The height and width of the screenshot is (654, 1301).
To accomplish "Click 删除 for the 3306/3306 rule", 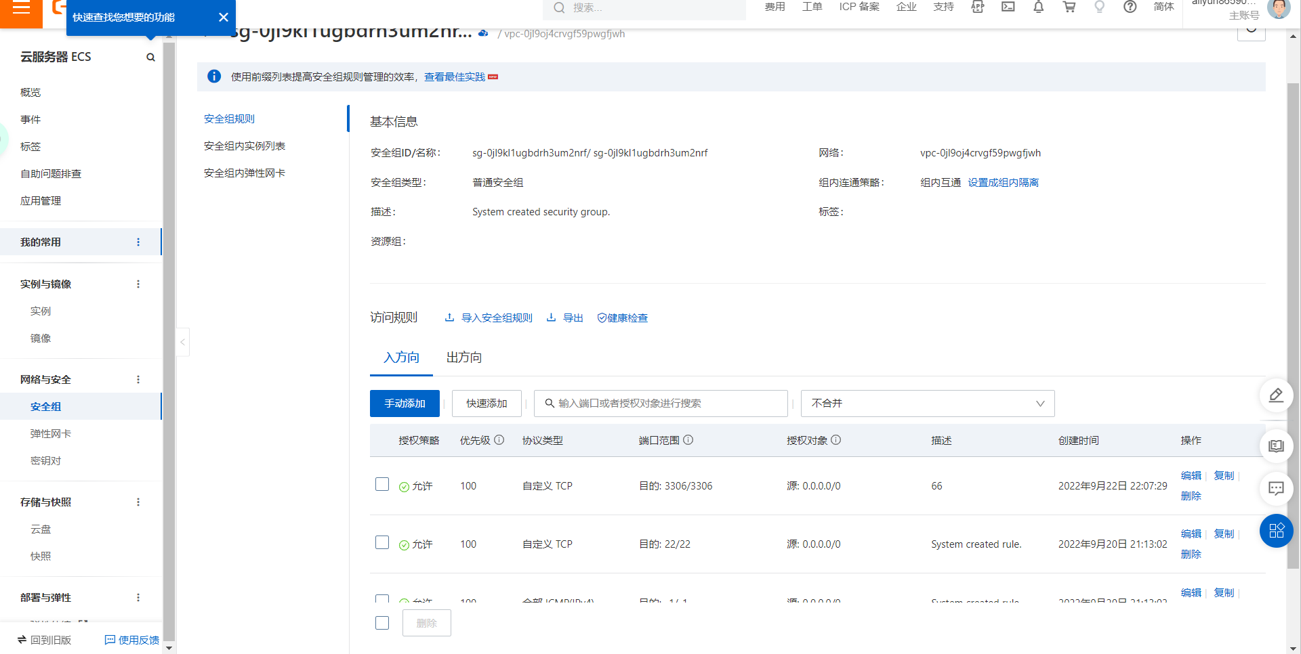I will click(x=1191, y=496).
